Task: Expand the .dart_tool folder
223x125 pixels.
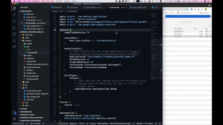Action: (29, 35)
